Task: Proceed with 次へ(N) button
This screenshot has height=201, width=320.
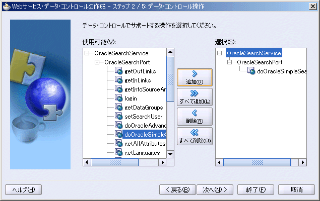Action: coord(215,190)
